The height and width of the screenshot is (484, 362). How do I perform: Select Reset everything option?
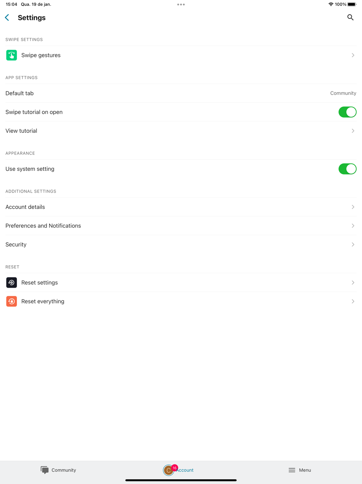point(181,302)
